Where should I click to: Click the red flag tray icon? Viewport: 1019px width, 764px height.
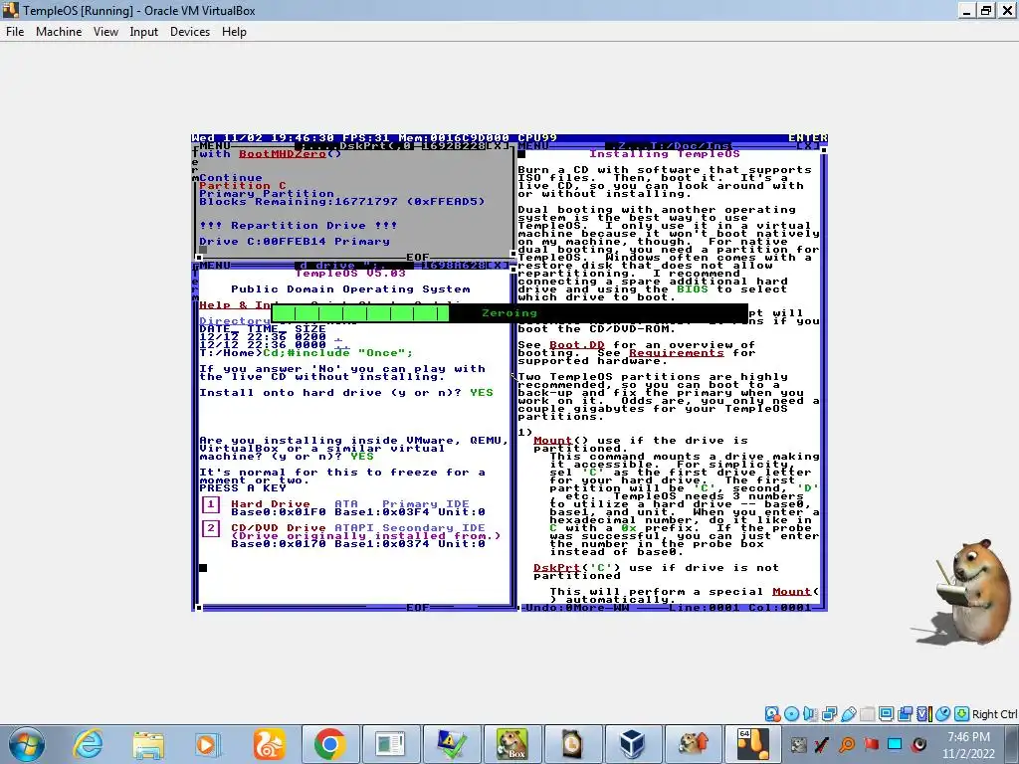point(871,744)
